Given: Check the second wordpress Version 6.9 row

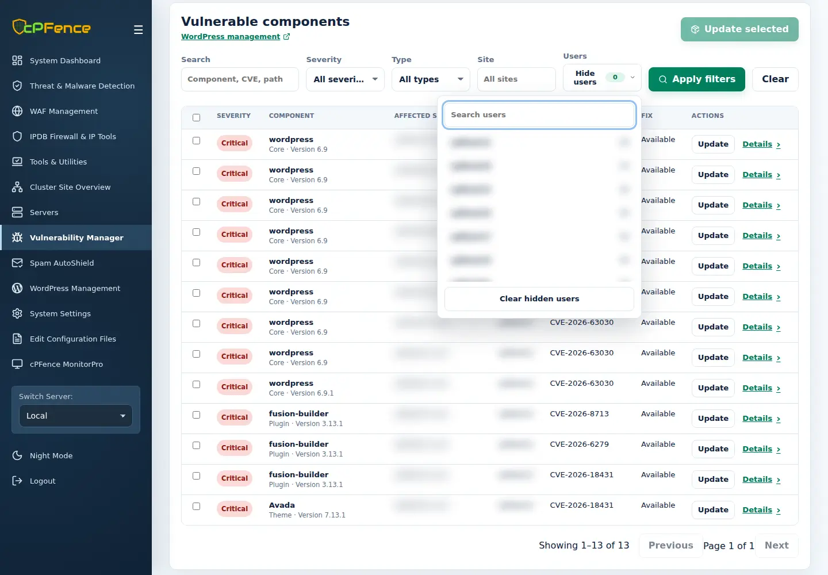Looking at the screenshot, I should coord(196,171).
